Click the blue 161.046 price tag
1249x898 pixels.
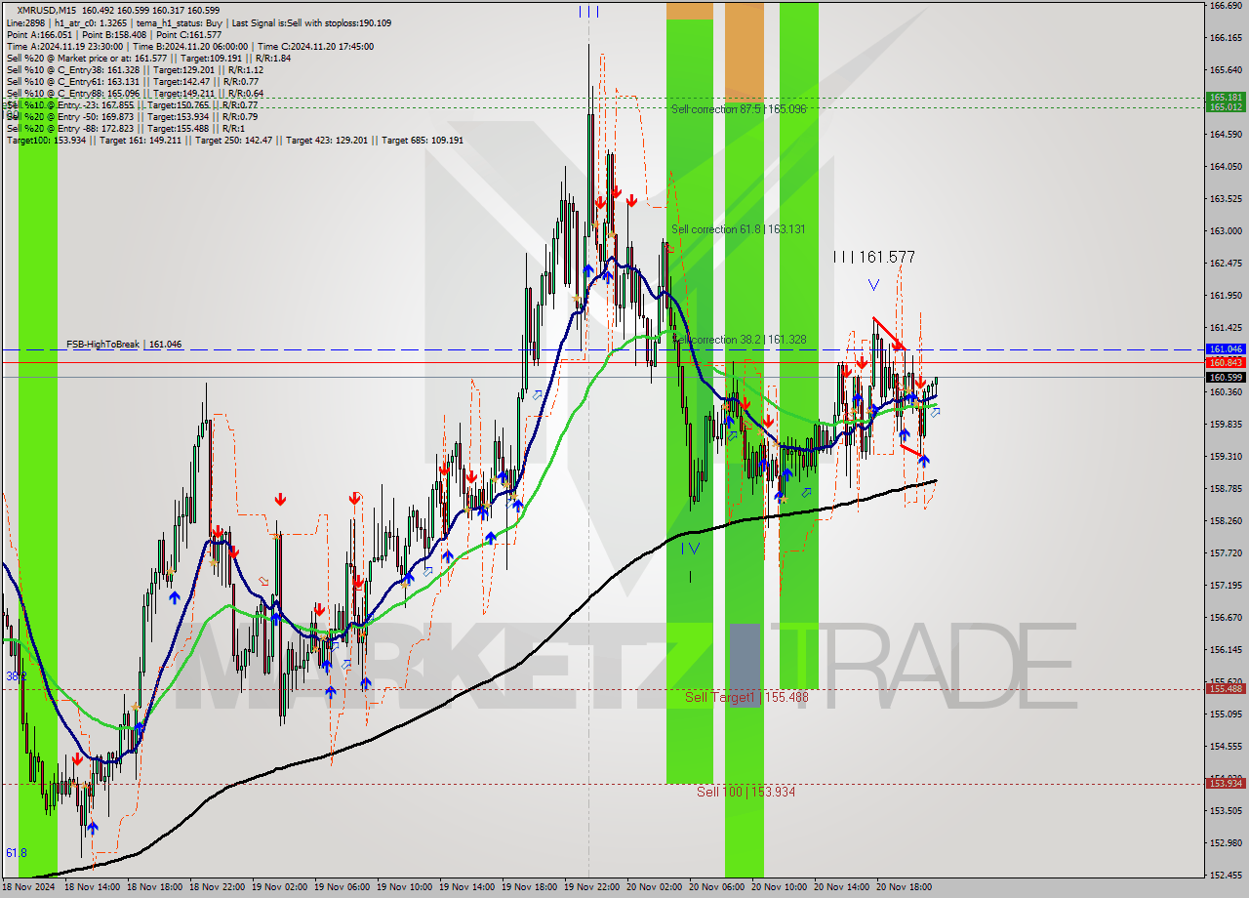click(1226, 348)
